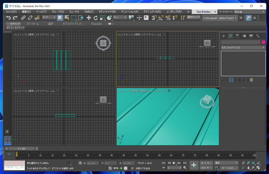Click the キーフィルタ... key filters button
Screen dimensions: 269x174
pos(229,168)
